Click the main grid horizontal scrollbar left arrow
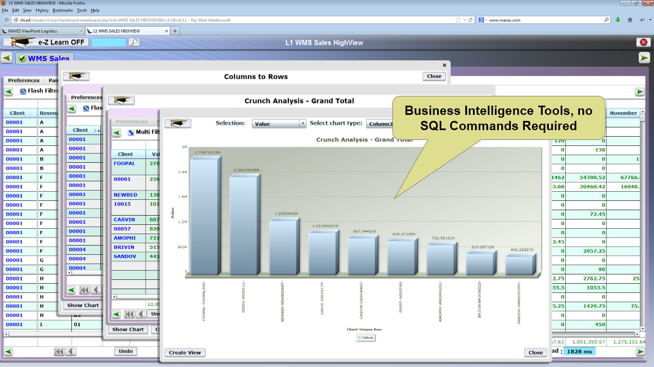This screenshot has width=654, height=367. click(5, 334)
